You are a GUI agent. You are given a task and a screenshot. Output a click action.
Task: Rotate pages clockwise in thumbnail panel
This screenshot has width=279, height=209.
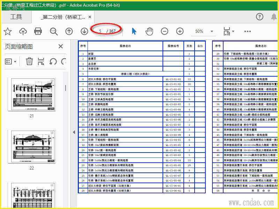click(63, 62)
